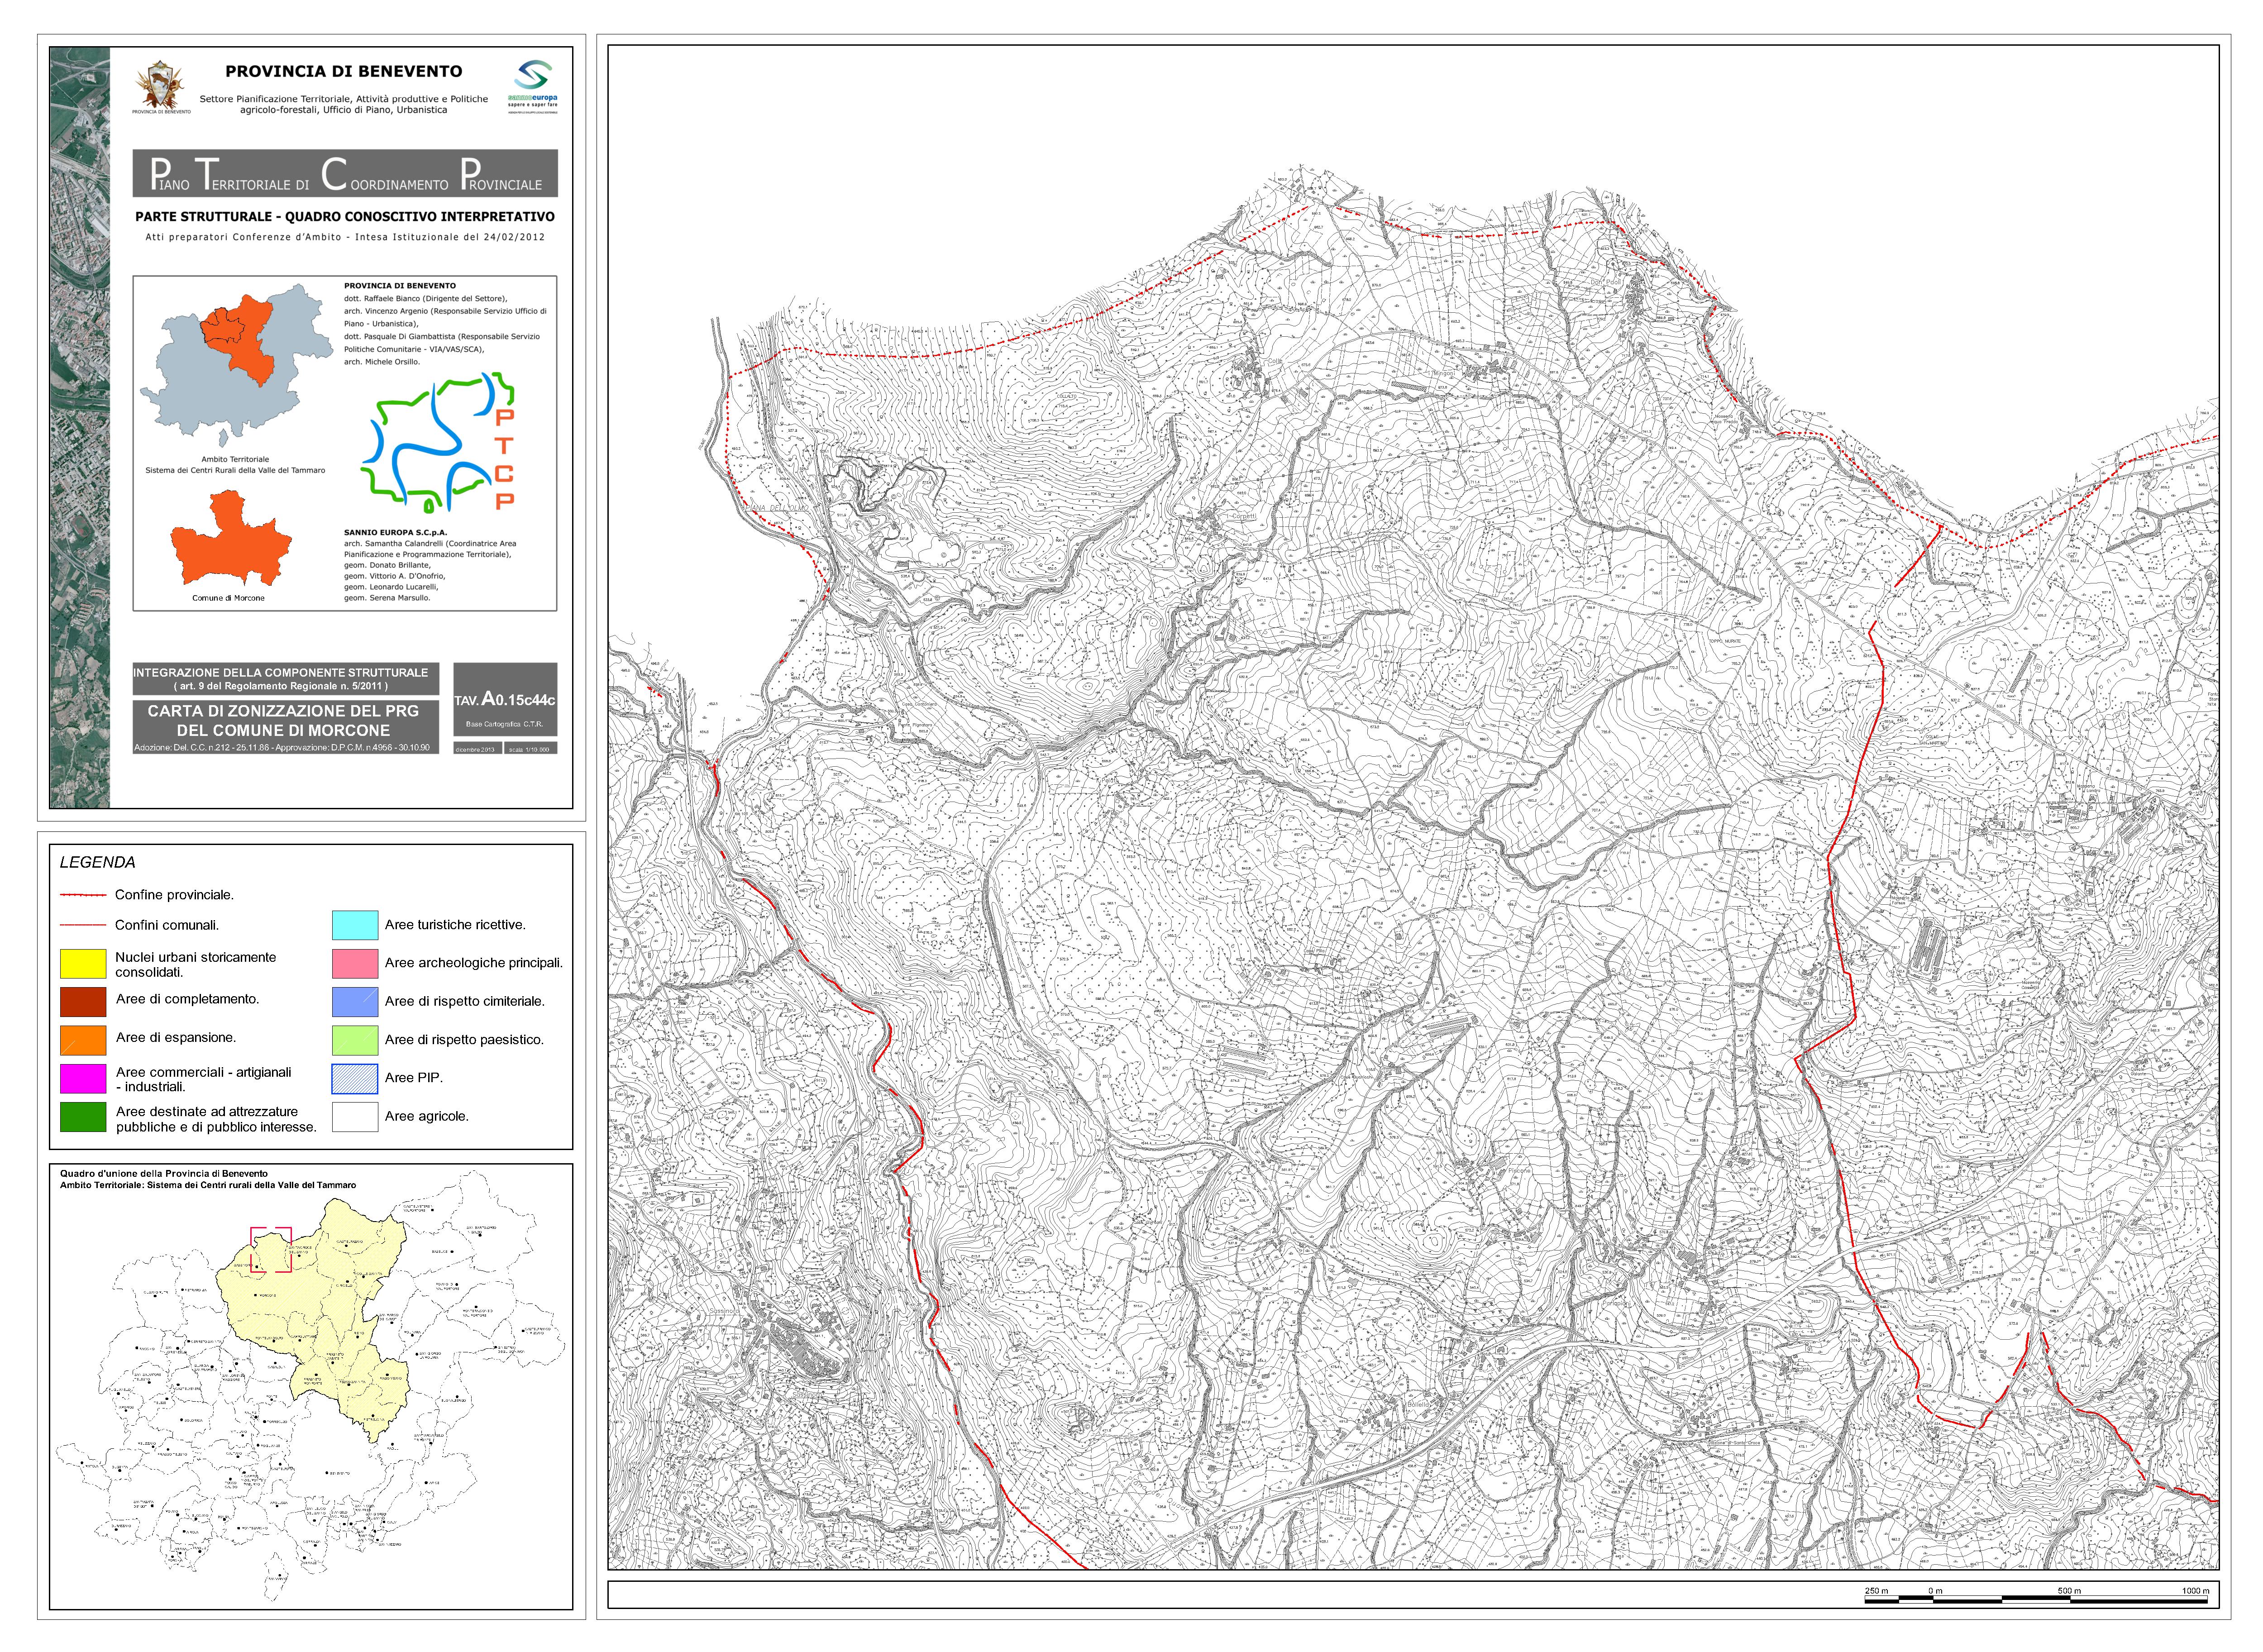Click the Piano Territoriale di Coordinamento banner
The height and width of the screenshot is (1652, 2263).
345,174
